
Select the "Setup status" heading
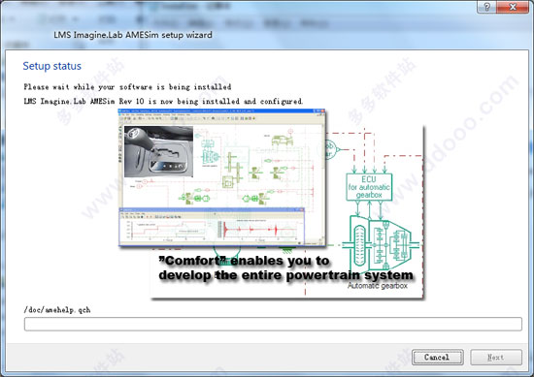pyautogui.click(x=52, y=66)
